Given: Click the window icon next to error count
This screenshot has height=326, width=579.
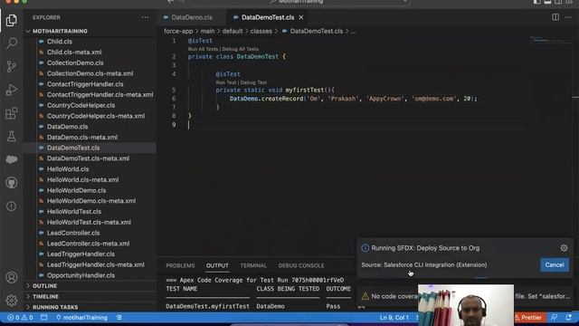Looking at the screenshot, I should (44, 318).
